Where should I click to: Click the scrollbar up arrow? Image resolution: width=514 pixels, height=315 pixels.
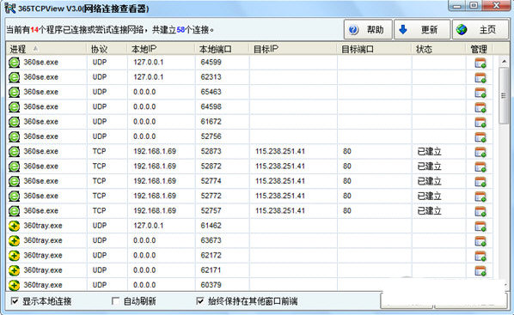click(x=505, y=61)
